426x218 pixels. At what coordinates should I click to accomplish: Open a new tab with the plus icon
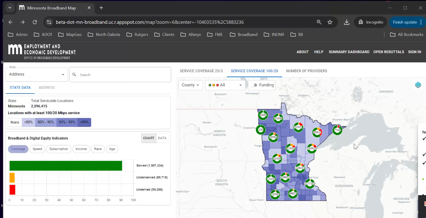click(x=101, y=8)
